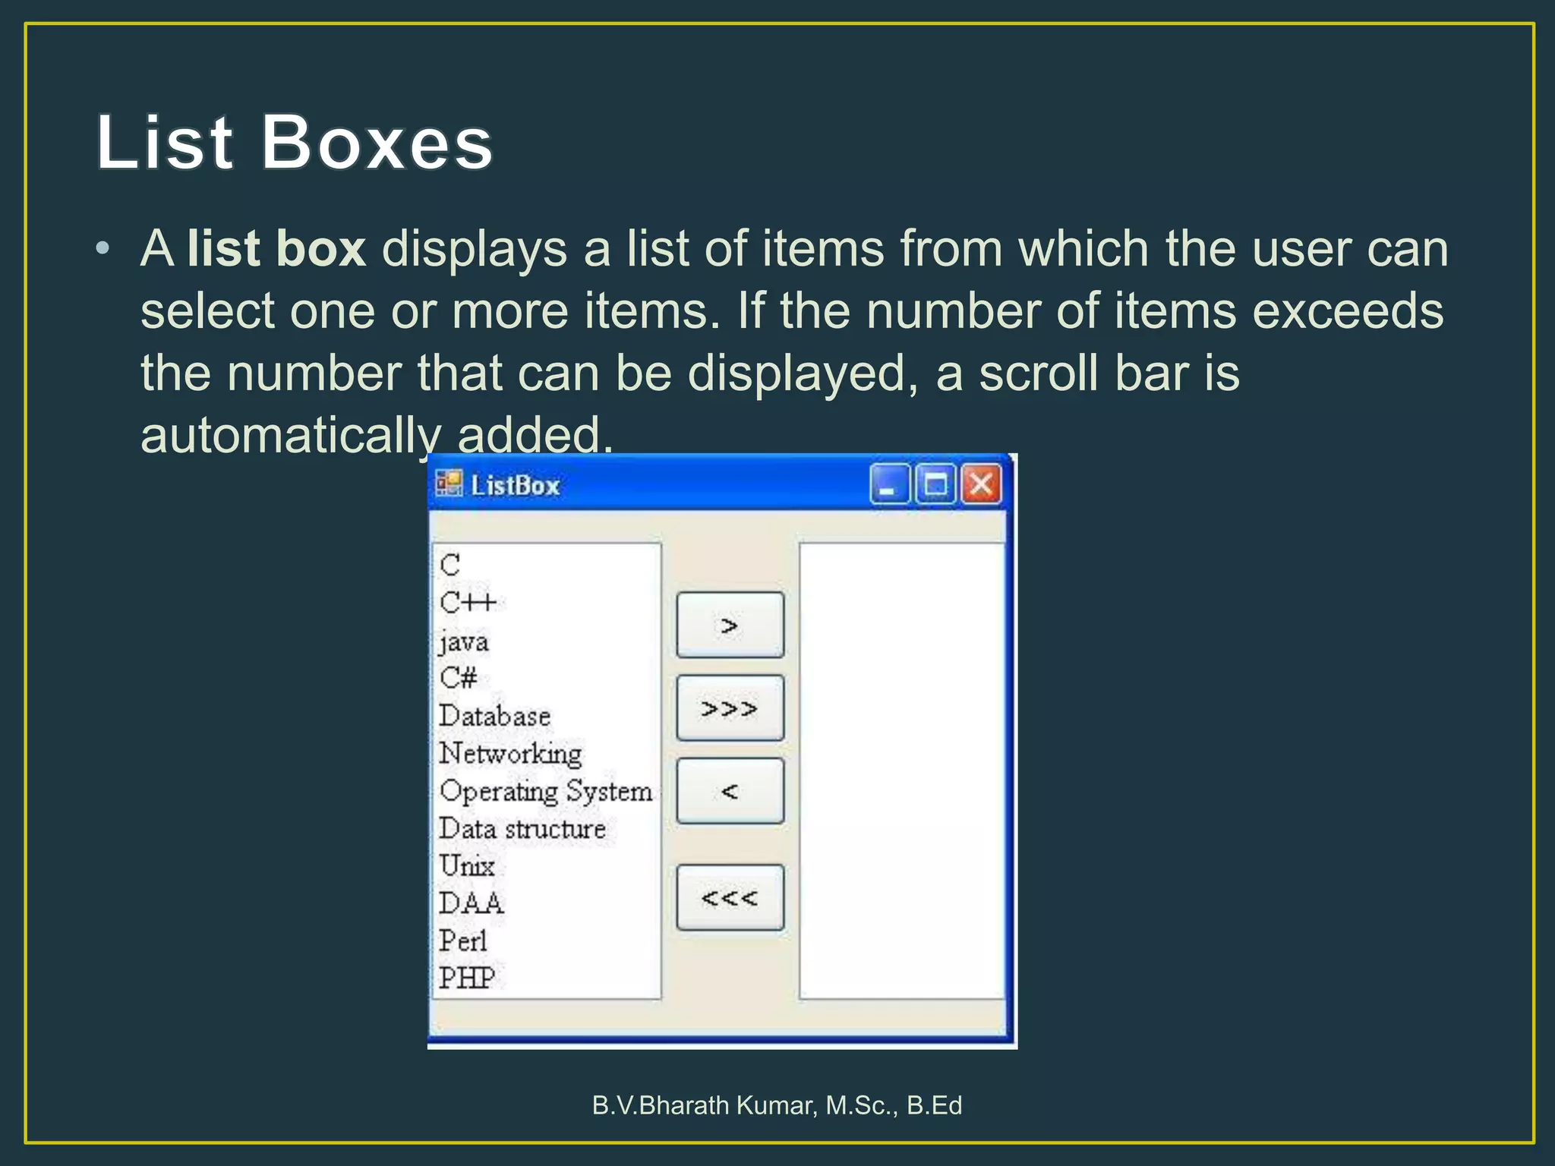Image resolution: width=1555 pixels, height=1166 pixels.
Task: Select 'C++' in the list box
Action: pyautogui.click(x=468, y=603)
